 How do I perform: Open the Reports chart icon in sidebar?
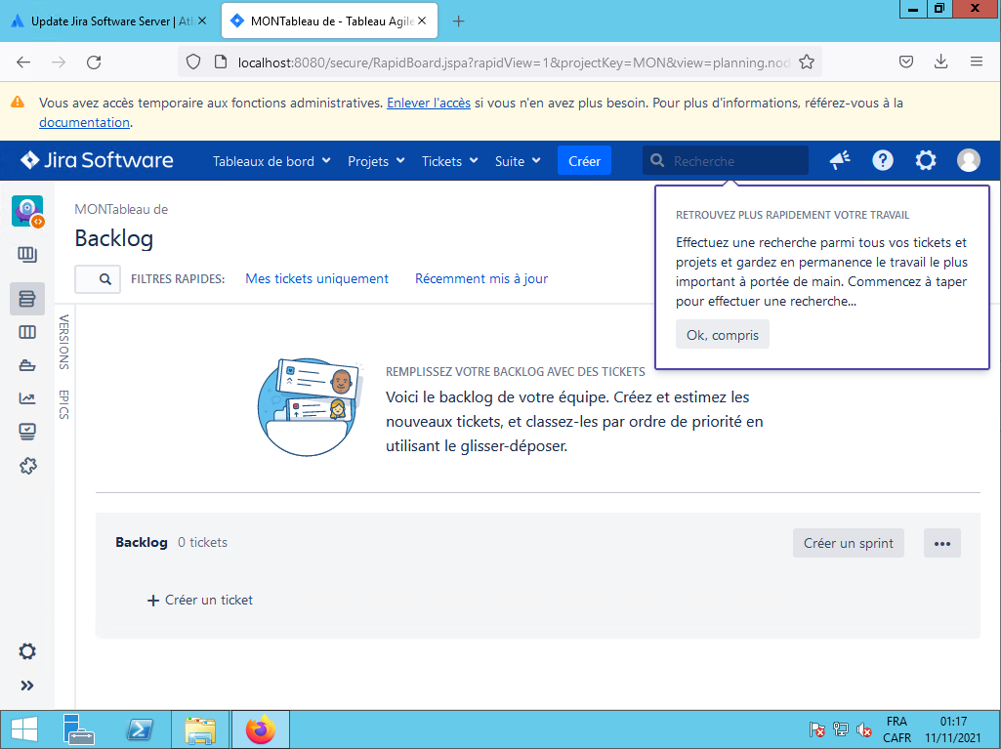tap(27, 398)
